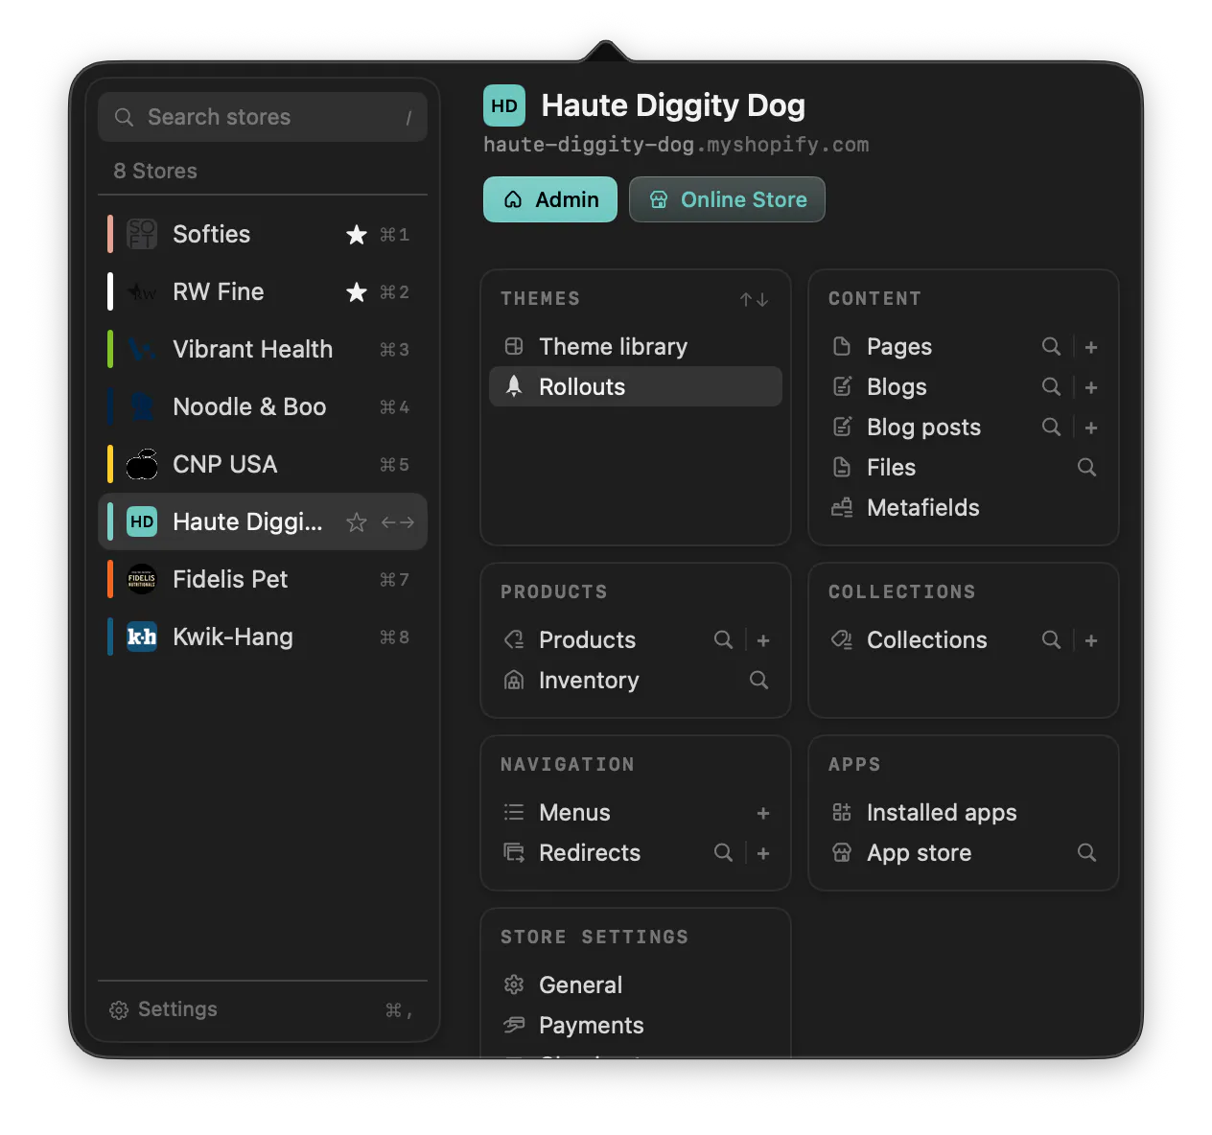Search Inventory with magnifier icon

(758, 680)
